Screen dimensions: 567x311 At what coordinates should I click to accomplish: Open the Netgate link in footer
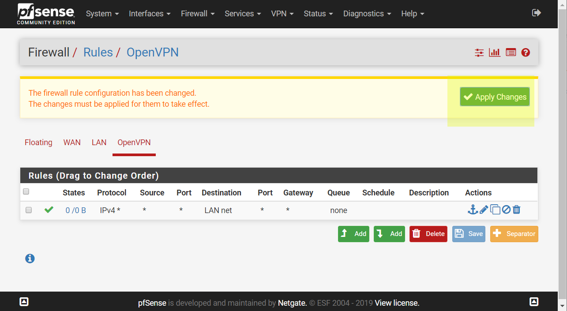pyautogui.click(x=291, y=303)
